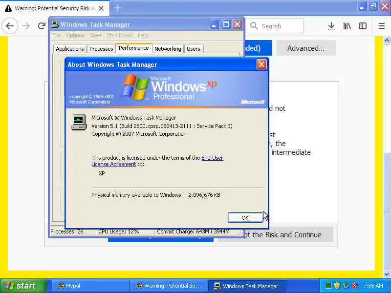Click the Task Manager title bar icon
Image resolution: width=391 pixels, height=293 pixels.
pyautogui.click(x=55, y=24)
